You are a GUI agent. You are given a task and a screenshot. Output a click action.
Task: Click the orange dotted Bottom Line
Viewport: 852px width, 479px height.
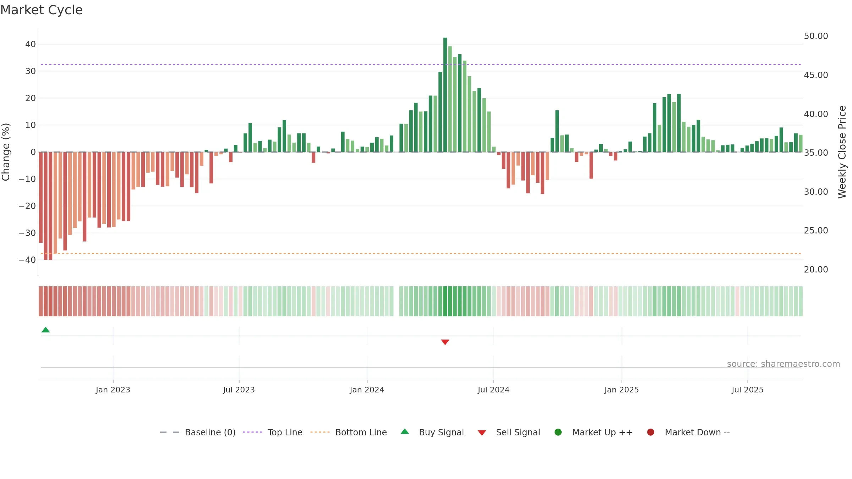(421, 253)
